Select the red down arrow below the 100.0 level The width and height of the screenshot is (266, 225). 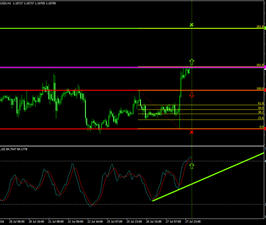click(192, 95)
